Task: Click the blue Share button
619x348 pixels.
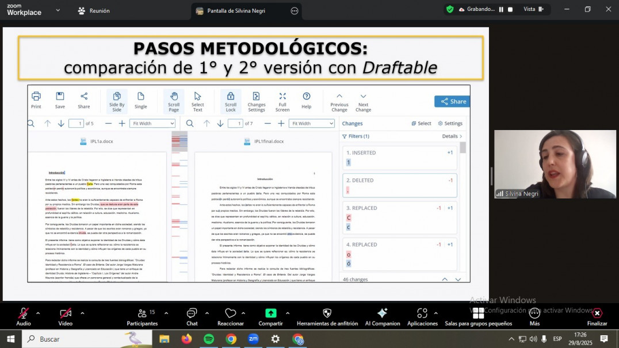Action: [452, 101]
